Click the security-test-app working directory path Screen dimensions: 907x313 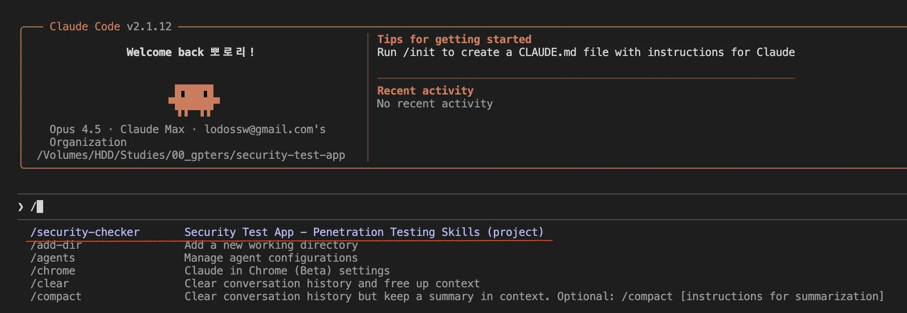tap(191, 155)
